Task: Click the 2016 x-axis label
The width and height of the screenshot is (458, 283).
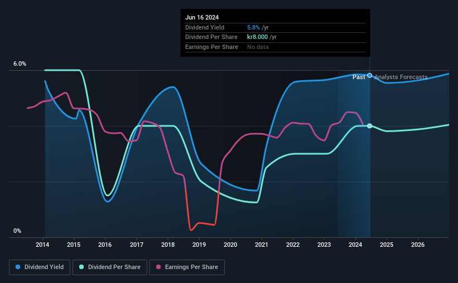Action: point(105,245)
